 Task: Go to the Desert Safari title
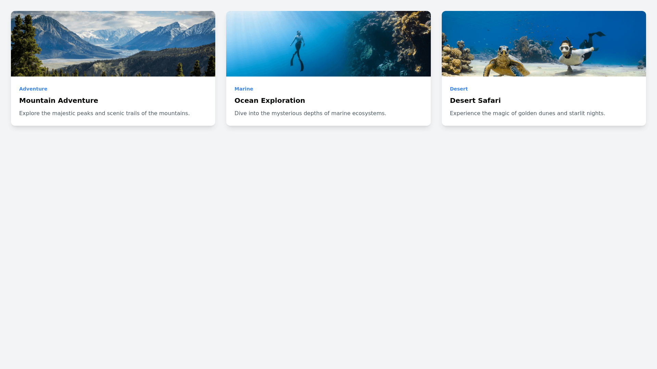point(475,100)
